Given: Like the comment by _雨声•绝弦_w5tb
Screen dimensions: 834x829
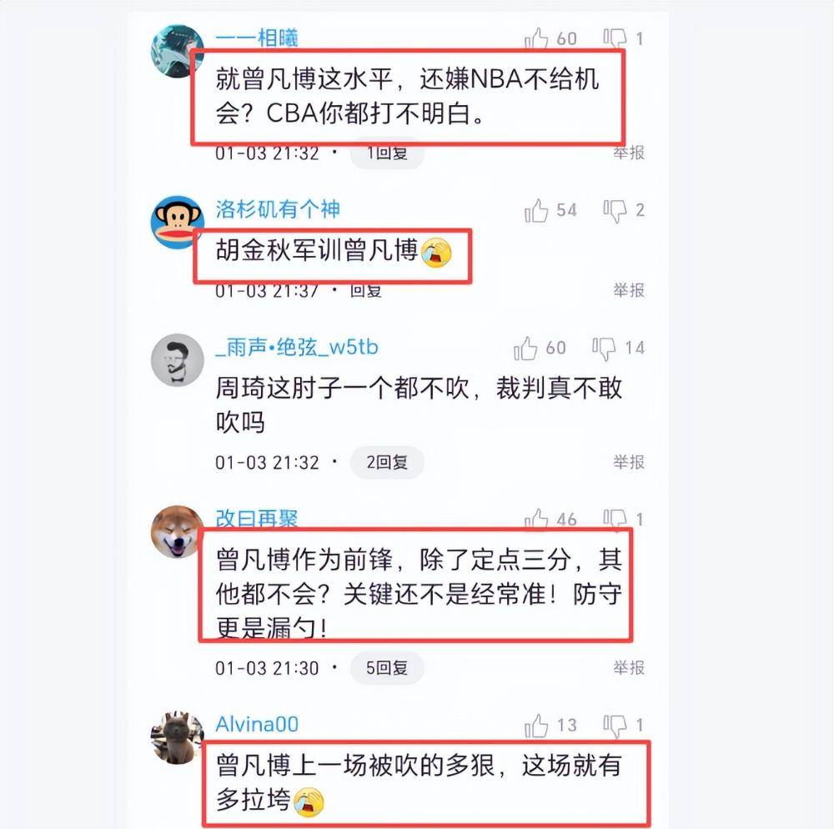Looking at the screenshot, I should (x=525, y=349).
